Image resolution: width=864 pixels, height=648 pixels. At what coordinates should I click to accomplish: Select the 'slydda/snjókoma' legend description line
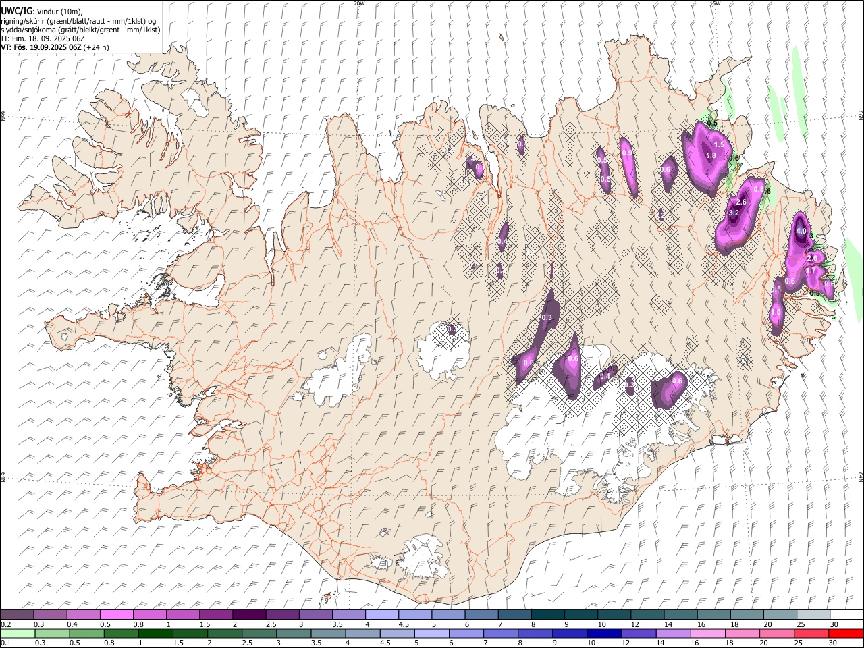pos(80,30)
